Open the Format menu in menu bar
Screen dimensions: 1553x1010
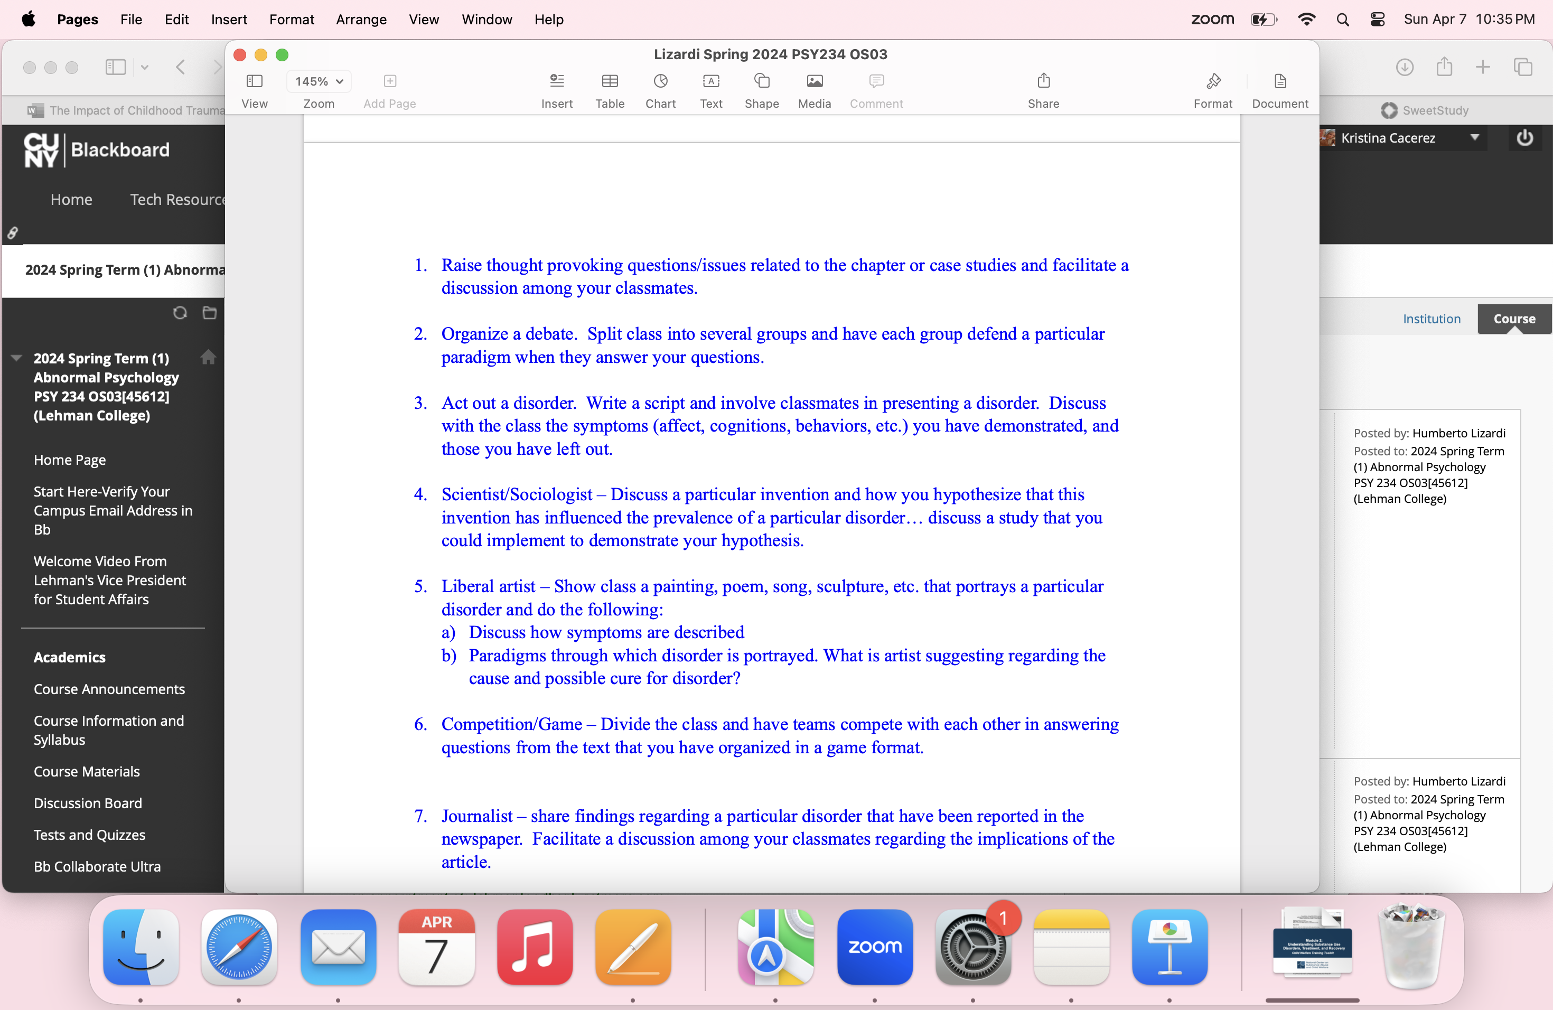[x=292, y=20]
